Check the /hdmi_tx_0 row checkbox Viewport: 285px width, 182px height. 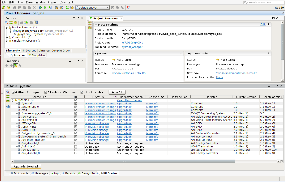click(x=76, y=146)
